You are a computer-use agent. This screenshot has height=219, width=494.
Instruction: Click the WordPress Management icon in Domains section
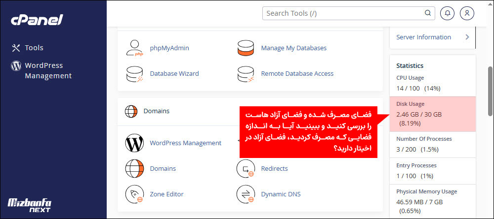coord(134,143)
